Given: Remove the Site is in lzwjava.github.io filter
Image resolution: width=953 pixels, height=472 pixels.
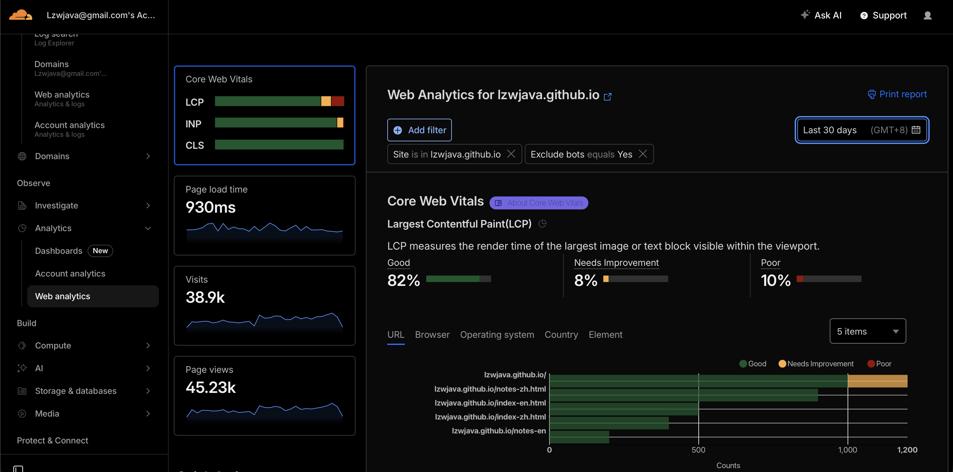Looking at the screenshot, I should [511, 154].
